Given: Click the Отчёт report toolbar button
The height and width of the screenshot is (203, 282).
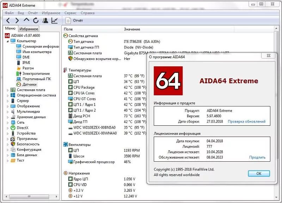Looking at the screenshot, I should click(x=74, y=20).
